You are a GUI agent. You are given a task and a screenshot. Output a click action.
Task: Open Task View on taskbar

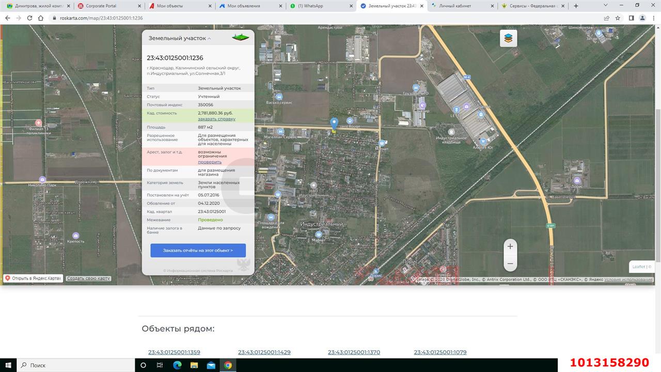point(160,365)
